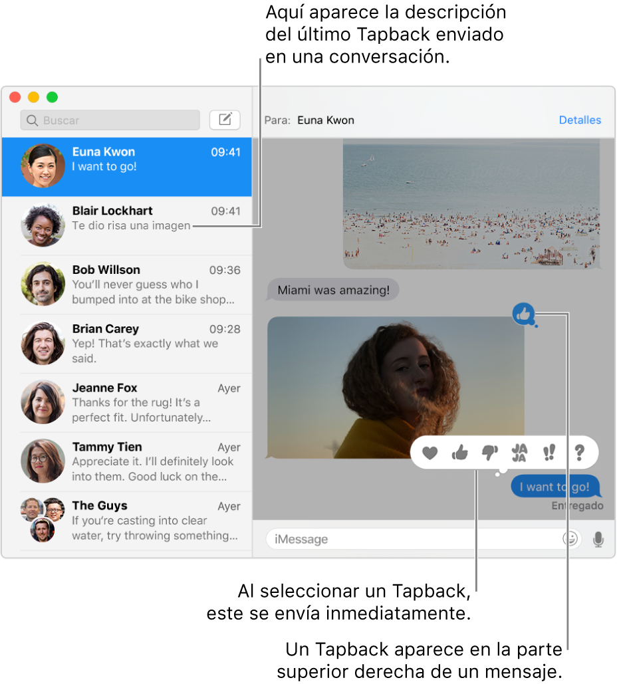Open The Guys group conversation name
This screenshot has height=684, width=619.
click(100, 505)
